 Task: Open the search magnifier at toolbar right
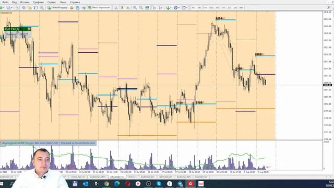click(329, 7)
